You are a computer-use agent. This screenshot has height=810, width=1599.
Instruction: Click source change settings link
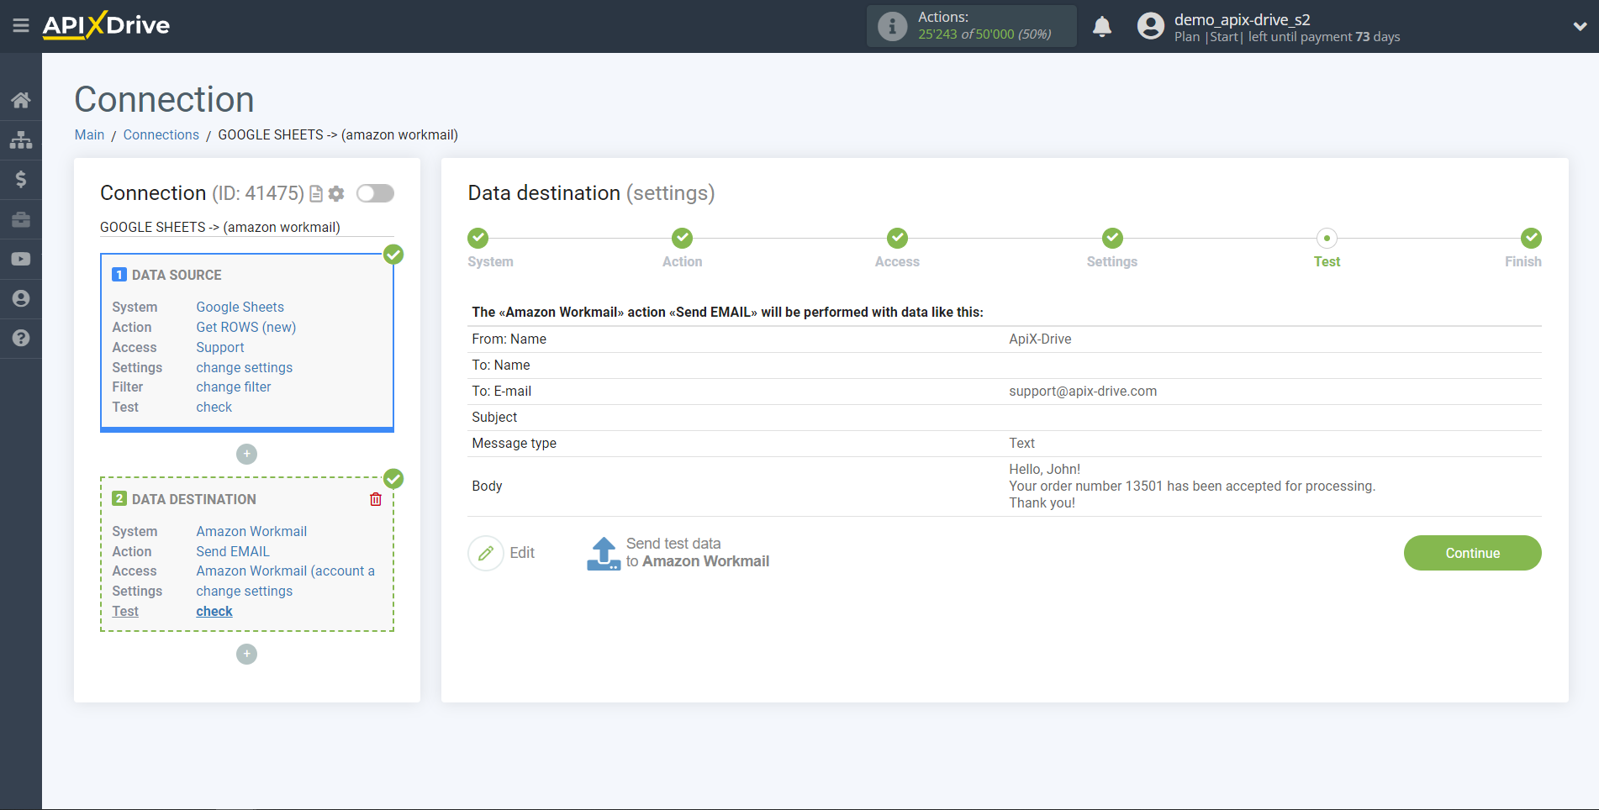[245, 367]
